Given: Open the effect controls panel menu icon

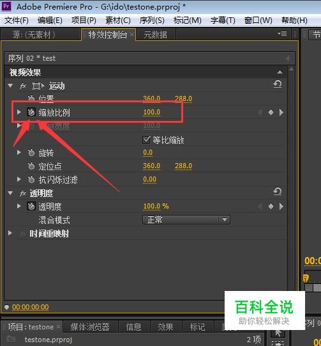Looking at the screenshot, I should coord(282,33).
